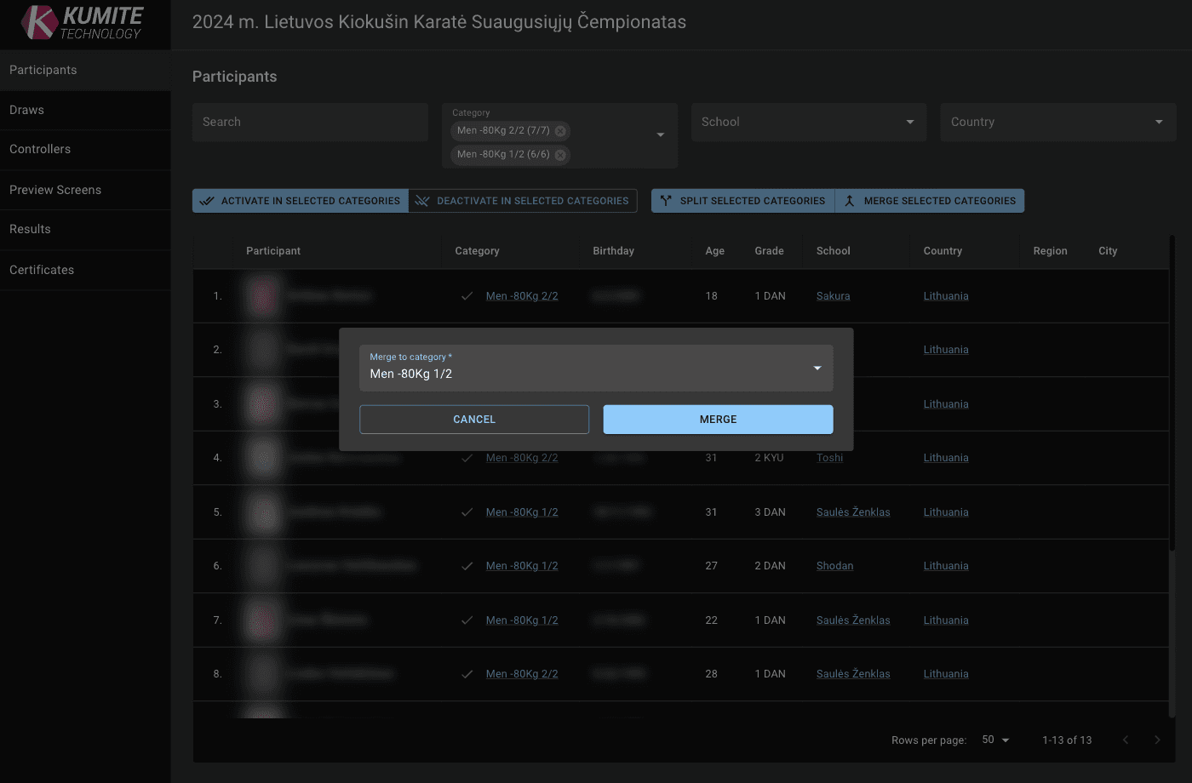The image size is (1192, 783).
Task: Click the Cancel button in merge dialog
Action: [x=474, y=419]
